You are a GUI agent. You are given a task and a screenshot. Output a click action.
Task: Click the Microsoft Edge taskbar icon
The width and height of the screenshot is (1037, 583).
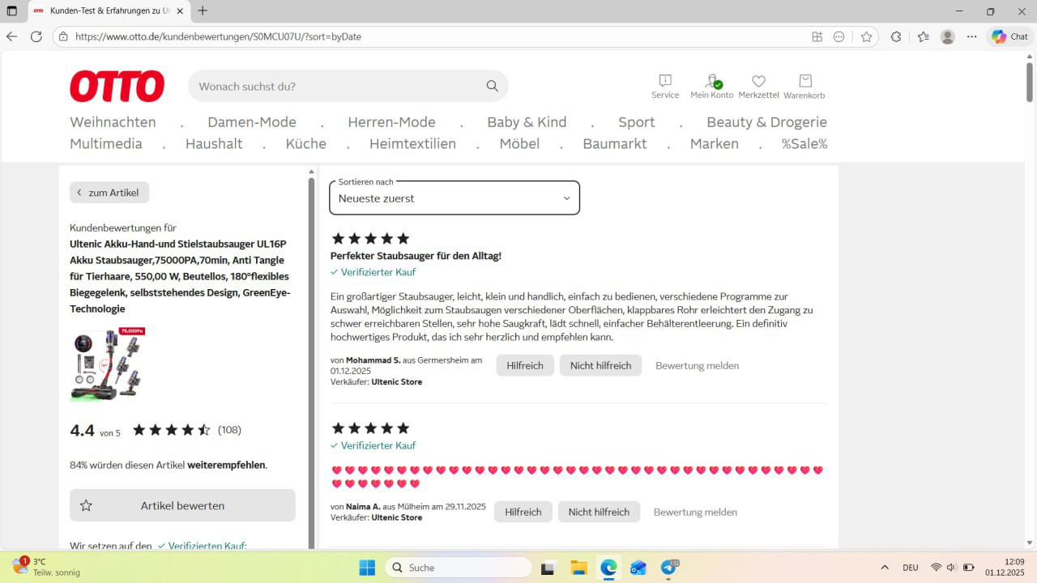point(608,568)
